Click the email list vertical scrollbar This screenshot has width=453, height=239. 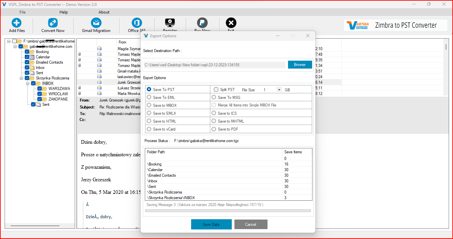click(446, 47)
